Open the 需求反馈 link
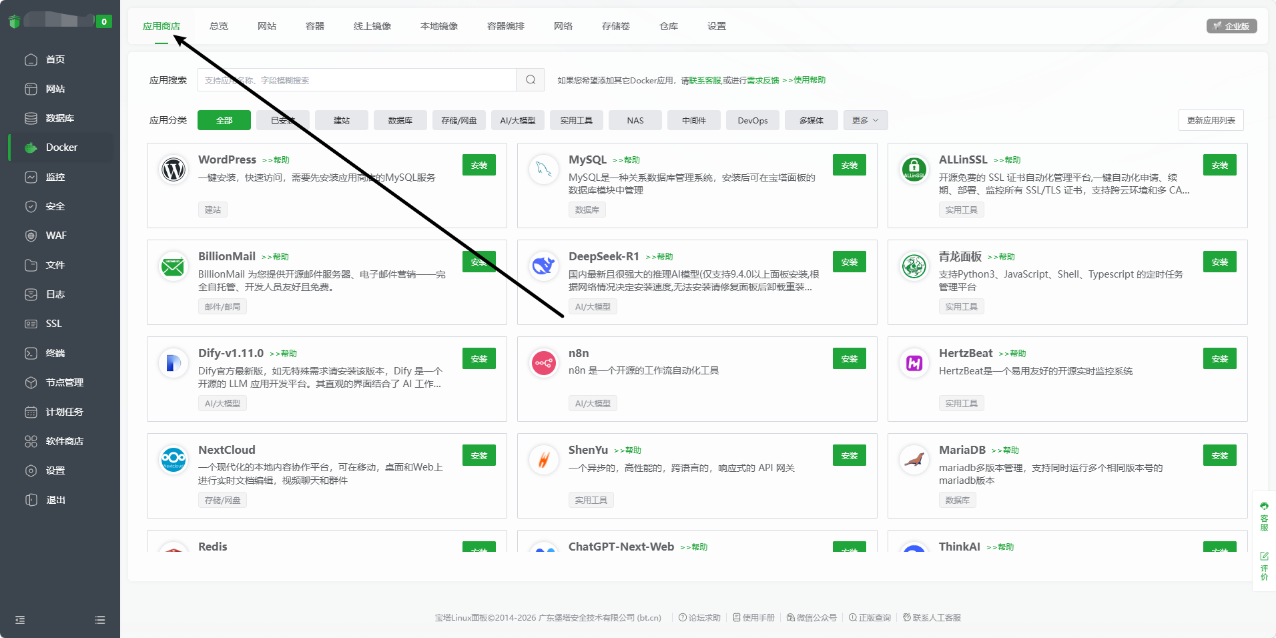 click(x=763, y=80)
